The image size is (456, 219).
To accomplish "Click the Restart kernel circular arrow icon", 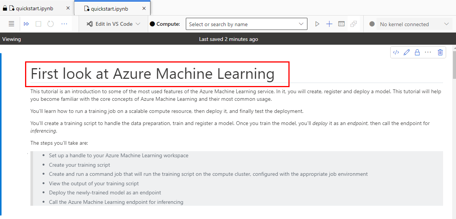I will [x=51, y=24].
